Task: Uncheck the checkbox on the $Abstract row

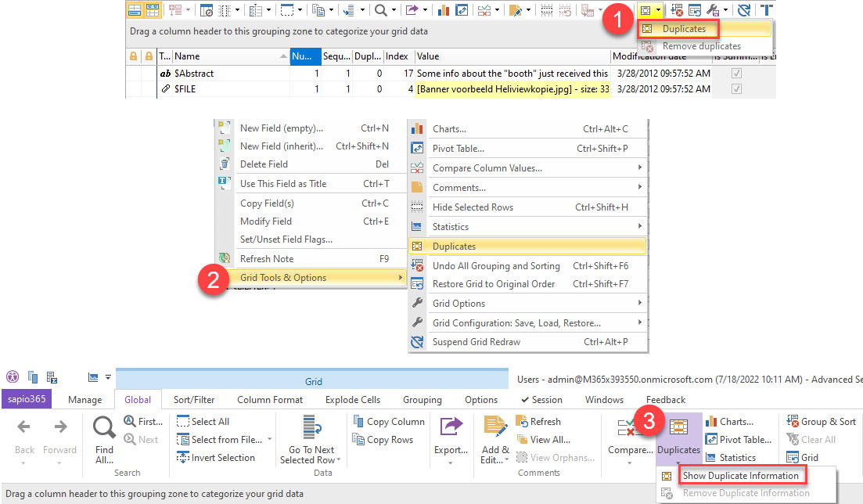Action: pos(735,72)
